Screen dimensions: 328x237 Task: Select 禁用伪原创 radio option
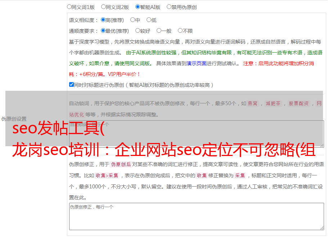pos(169,7)
